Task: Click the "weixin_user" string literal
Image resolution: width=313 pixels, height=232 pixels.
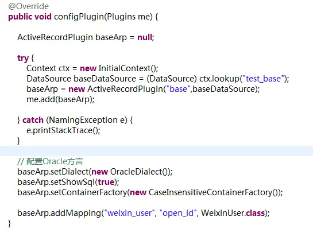Action: point(129,213)
